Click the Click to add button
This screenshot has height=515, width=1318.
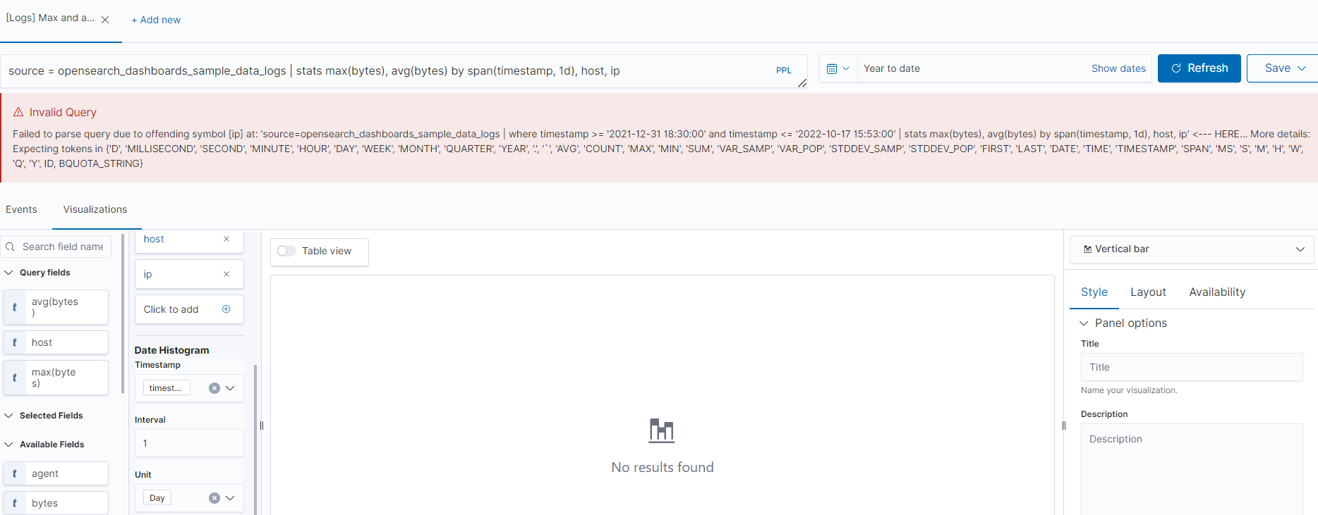pyautogui.click(x=189, y=309)
